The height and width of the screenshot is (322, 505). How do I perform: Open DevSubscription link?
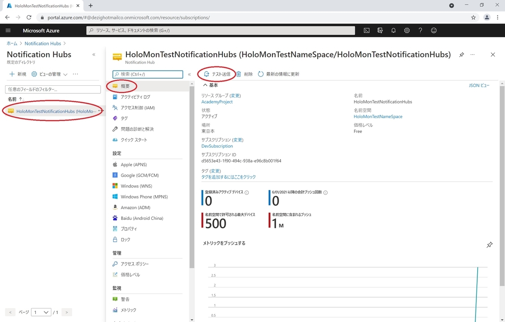[x=217, y=146]
